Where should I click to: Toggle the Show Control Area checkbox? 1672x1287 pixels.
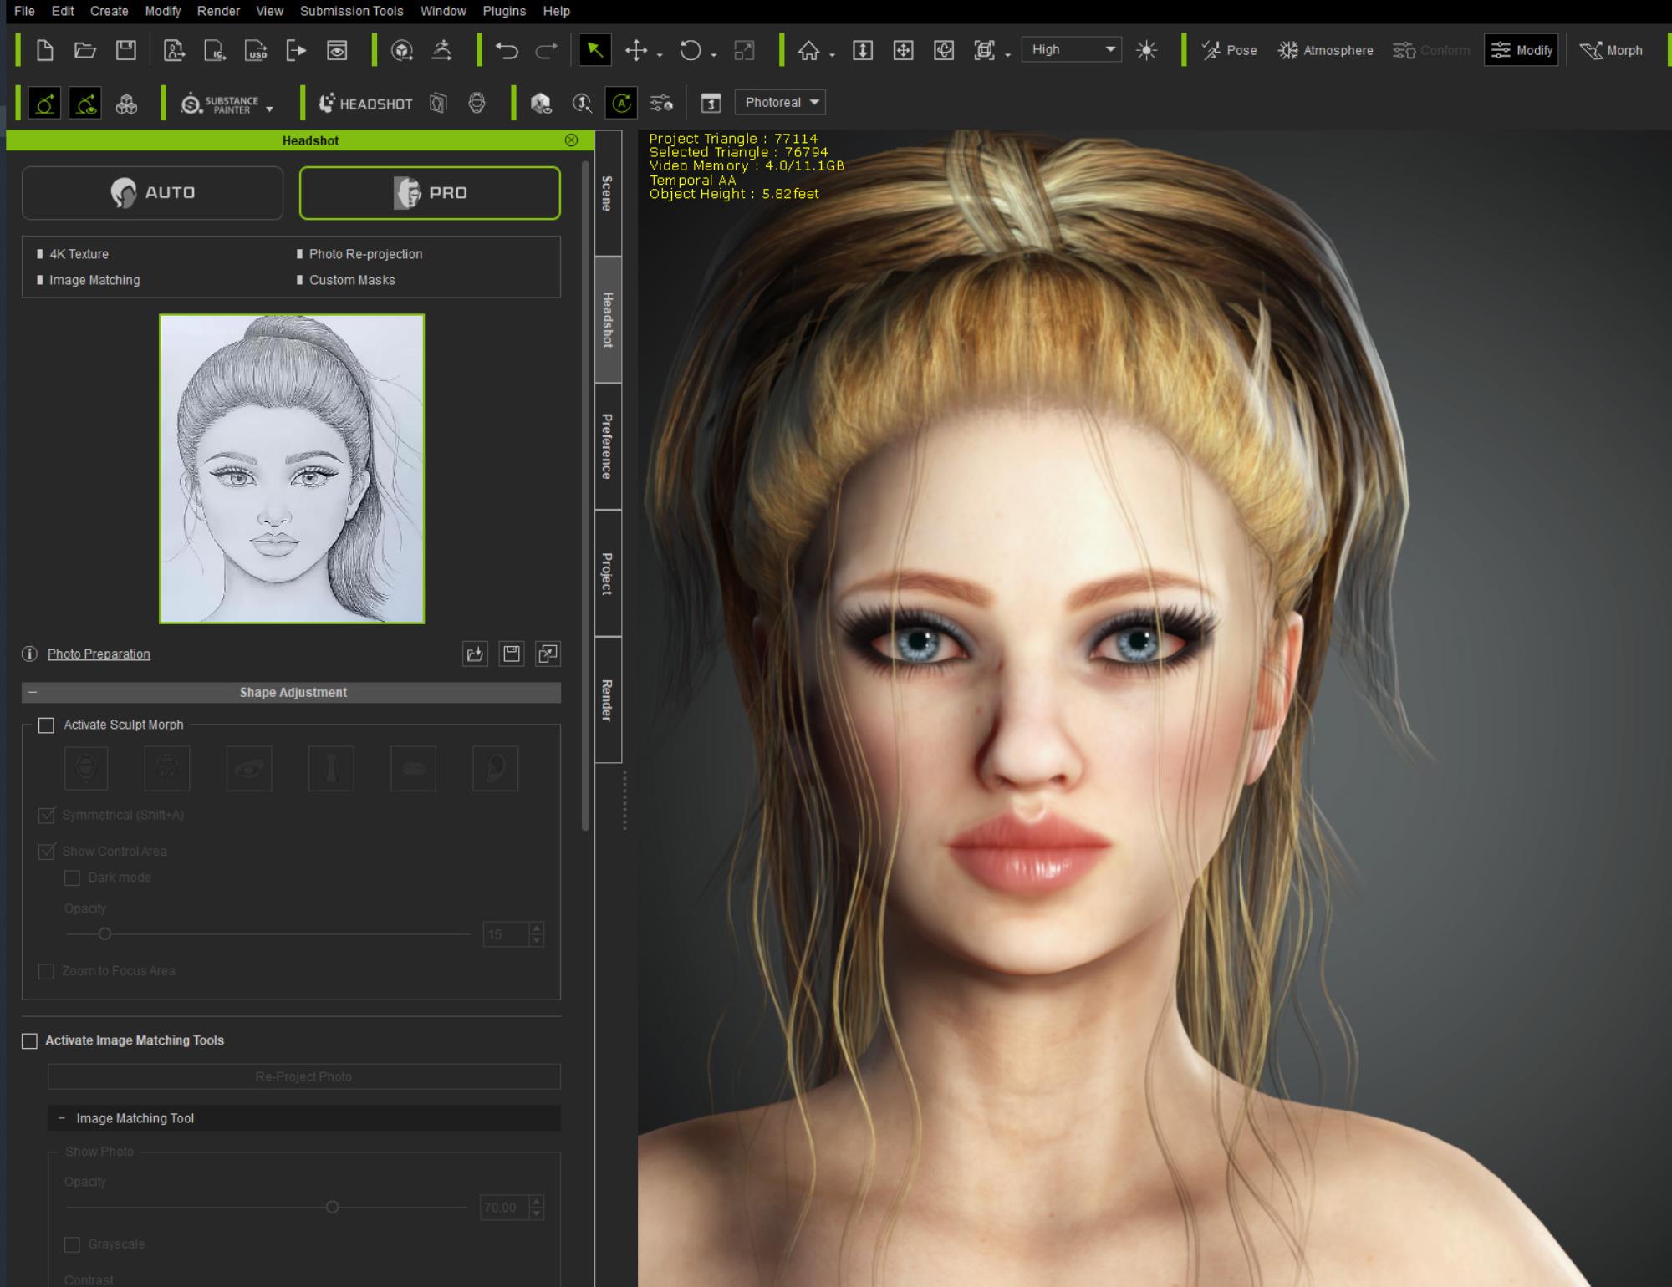tap(47, 852)
